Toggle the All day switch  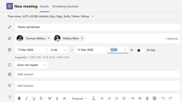point(141,50)
